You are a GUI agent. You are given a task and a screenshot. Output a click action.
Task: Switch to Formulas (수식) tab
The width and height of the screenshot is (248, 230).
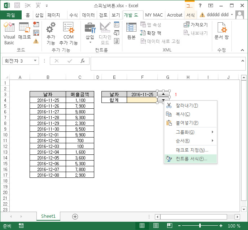(x=74, y=15)
